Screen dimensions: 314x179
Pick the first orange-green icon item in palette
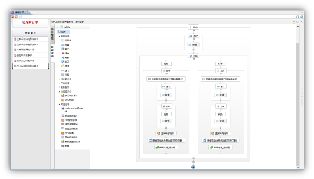pos(69,96)
